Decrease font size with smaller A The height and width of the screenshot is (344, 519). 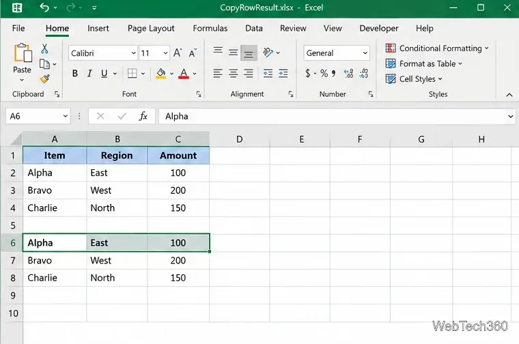click(x=193, y=53)
